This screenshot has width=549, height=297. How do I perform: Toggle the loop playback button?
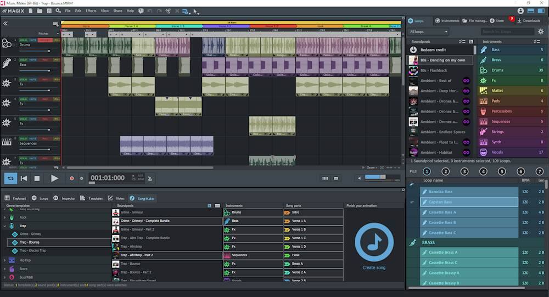(x=10, y=178)
